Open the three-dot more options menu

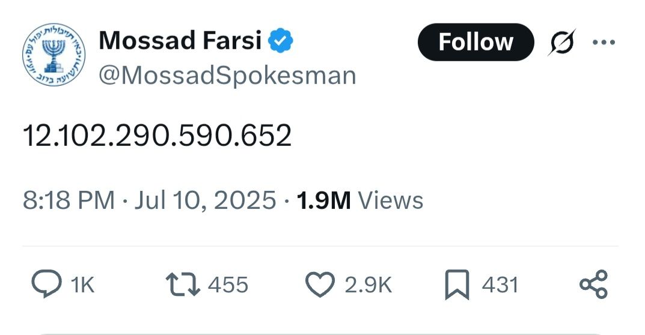(x=604, y=42)
